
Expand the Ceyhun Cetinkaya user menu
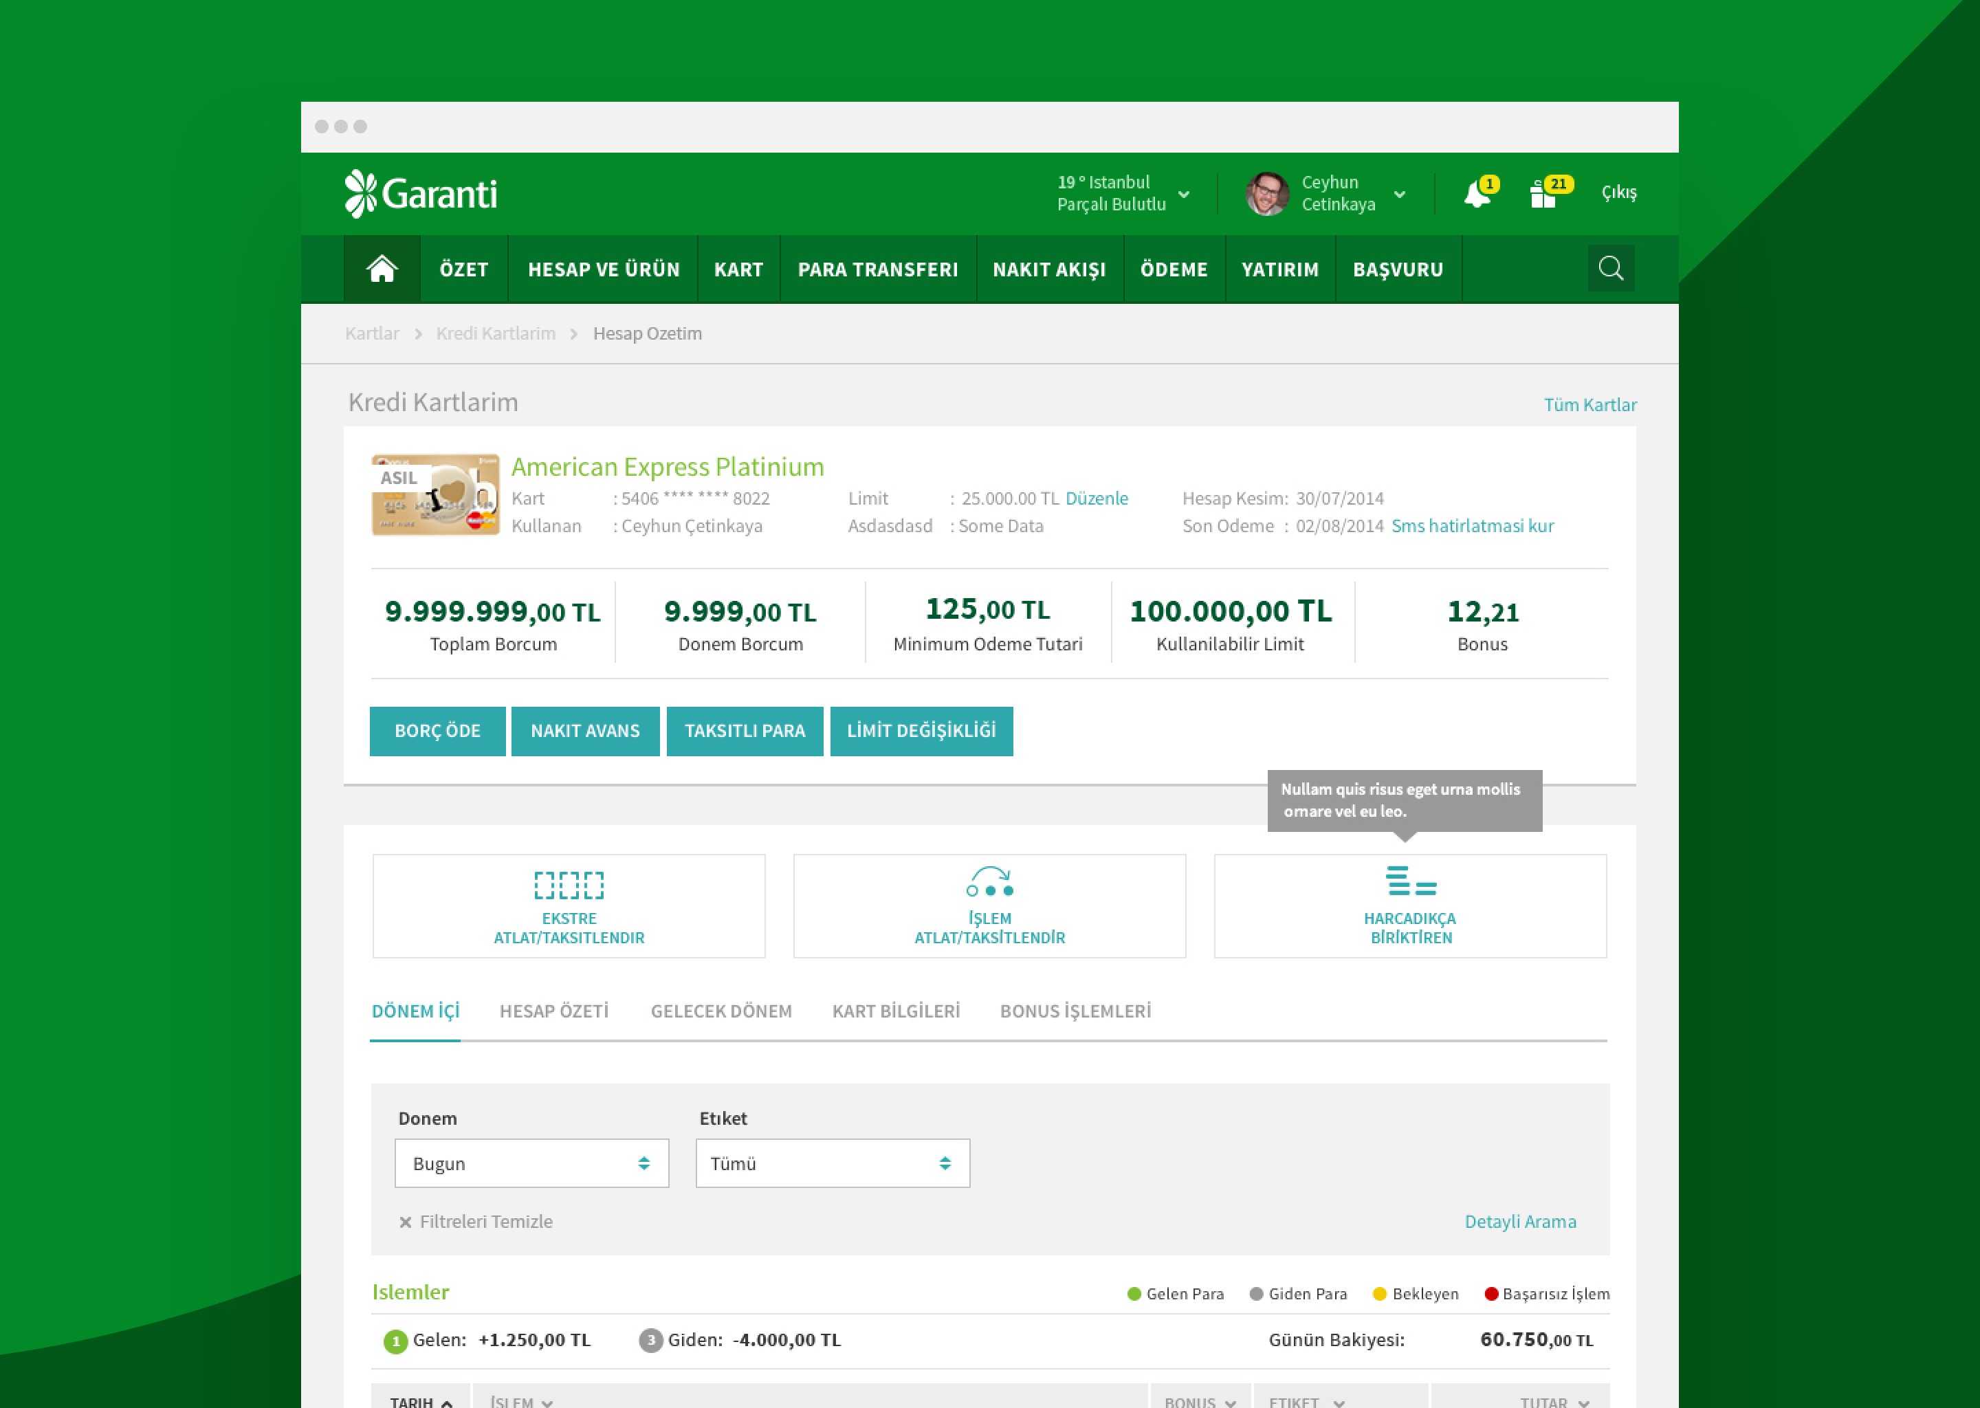(1399, 194)
